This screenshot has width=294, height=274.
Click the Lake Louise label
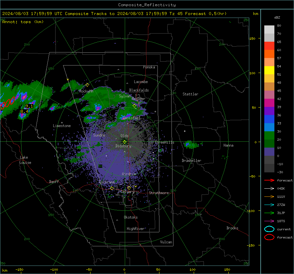coord(25,160)
